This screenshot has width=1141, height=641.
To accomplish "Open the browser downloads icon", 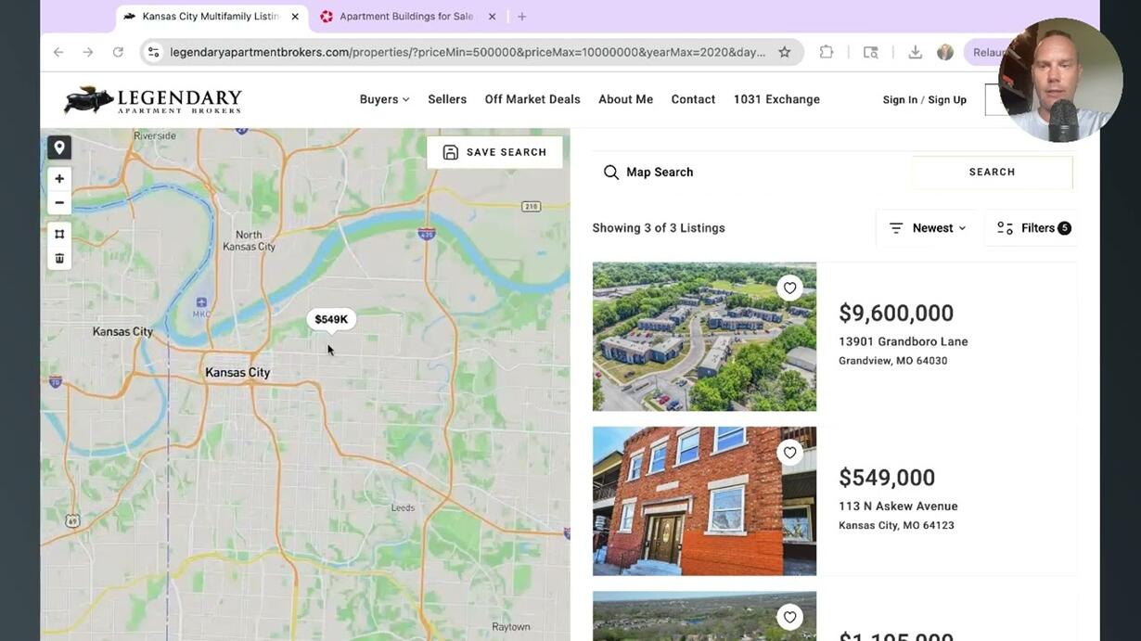I will [x=915, y=53].
